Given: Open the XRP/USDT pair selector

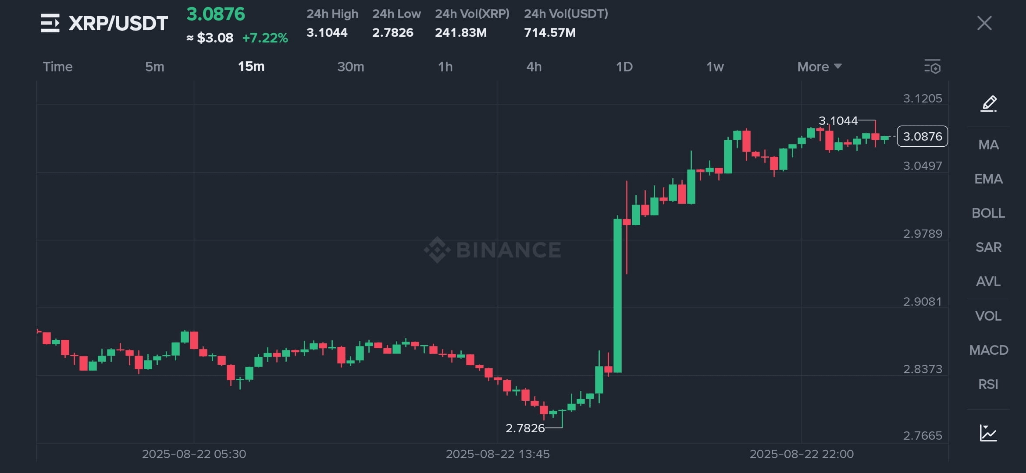Looking at the screenshot, I should [118, 23].
